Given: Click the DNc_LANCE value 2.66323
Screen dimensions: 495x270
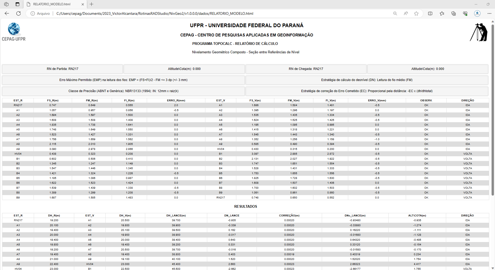Looking at the screenshot, I should 355,264.
